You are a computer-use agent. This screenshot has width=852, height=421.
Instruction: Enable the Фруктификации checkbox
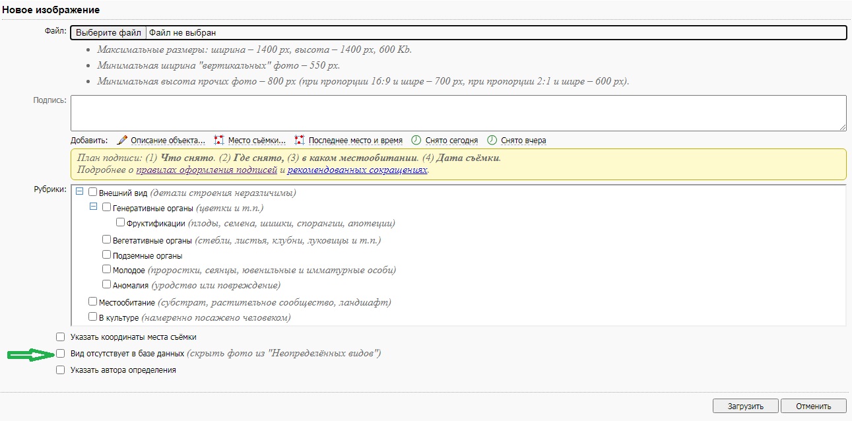(120, 222)
